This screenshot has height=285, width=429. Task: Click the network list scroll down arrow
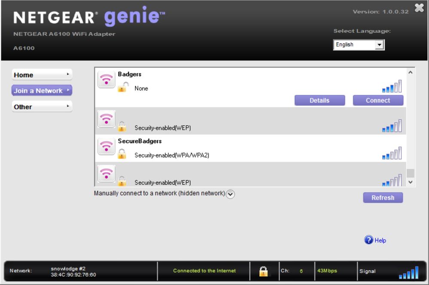(x=411, y=182)
